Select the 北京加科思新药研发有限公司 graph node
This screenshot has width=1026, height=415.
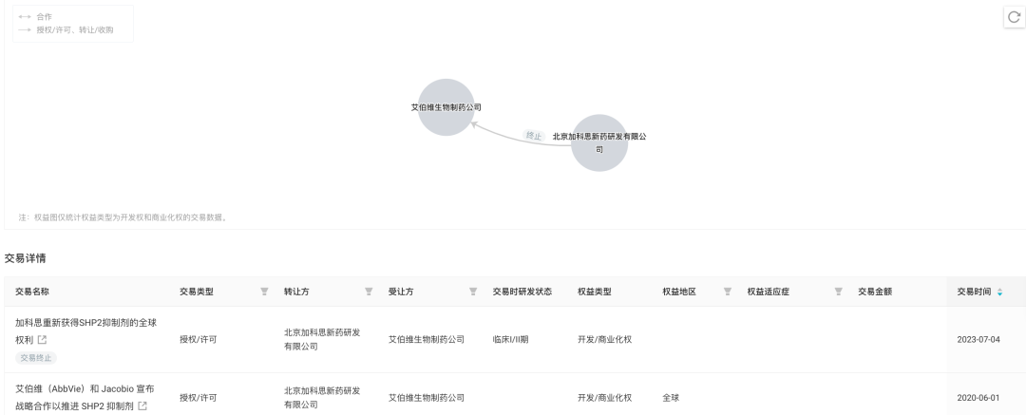pyautogui.click(x=599, y=142)
